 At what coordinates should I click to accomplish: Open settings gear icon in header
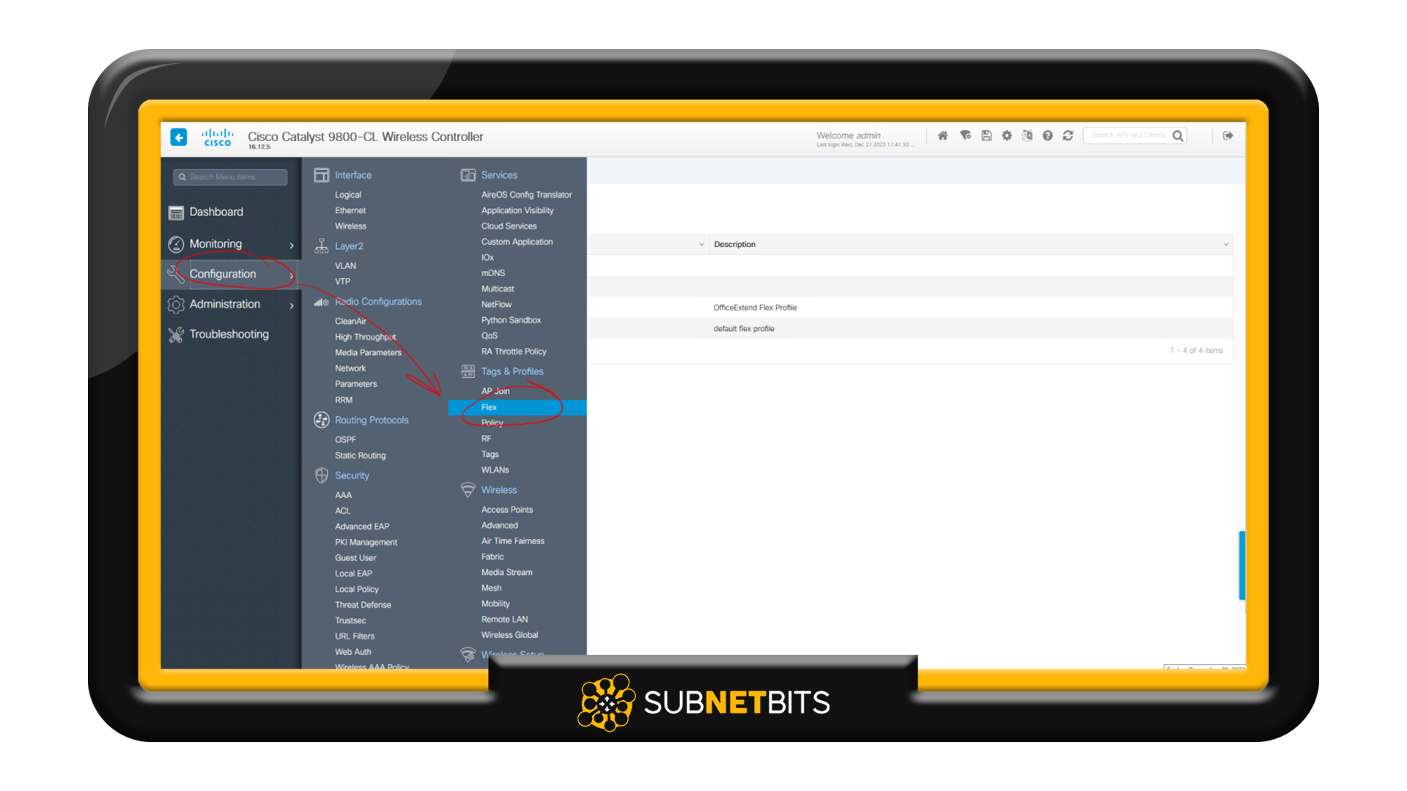coord(1007,135)
